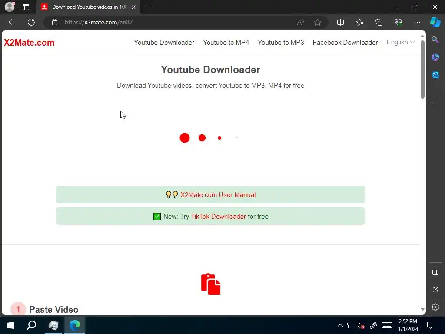Open Windows Start menu
The width and height of the screenshot is (445, 334).
[x=10, y=325]
